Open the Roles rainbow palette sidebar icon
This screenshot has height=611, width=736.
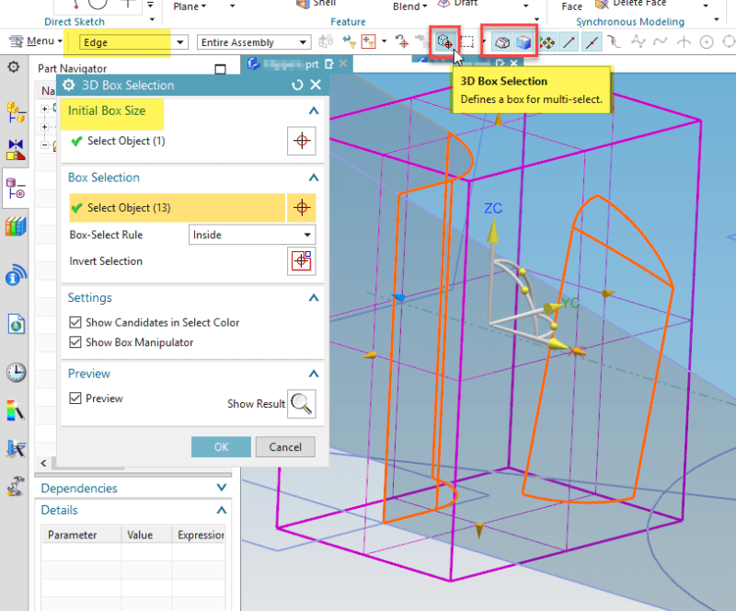(x=16, y=411)
